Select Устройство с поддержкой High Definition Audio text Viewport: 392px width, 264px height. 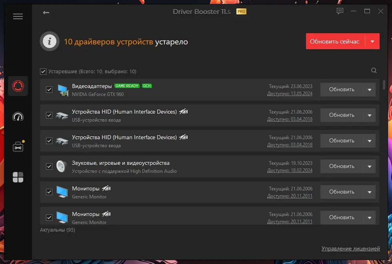click(x=124, y=171)
